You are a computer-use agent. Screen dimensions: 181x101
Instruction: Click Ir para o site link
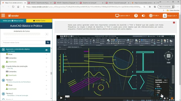click(124, 16)
